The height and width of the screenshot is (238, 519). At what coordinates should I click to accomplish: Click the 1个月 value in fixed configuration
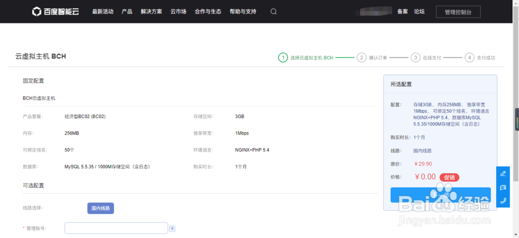[241, 166]
